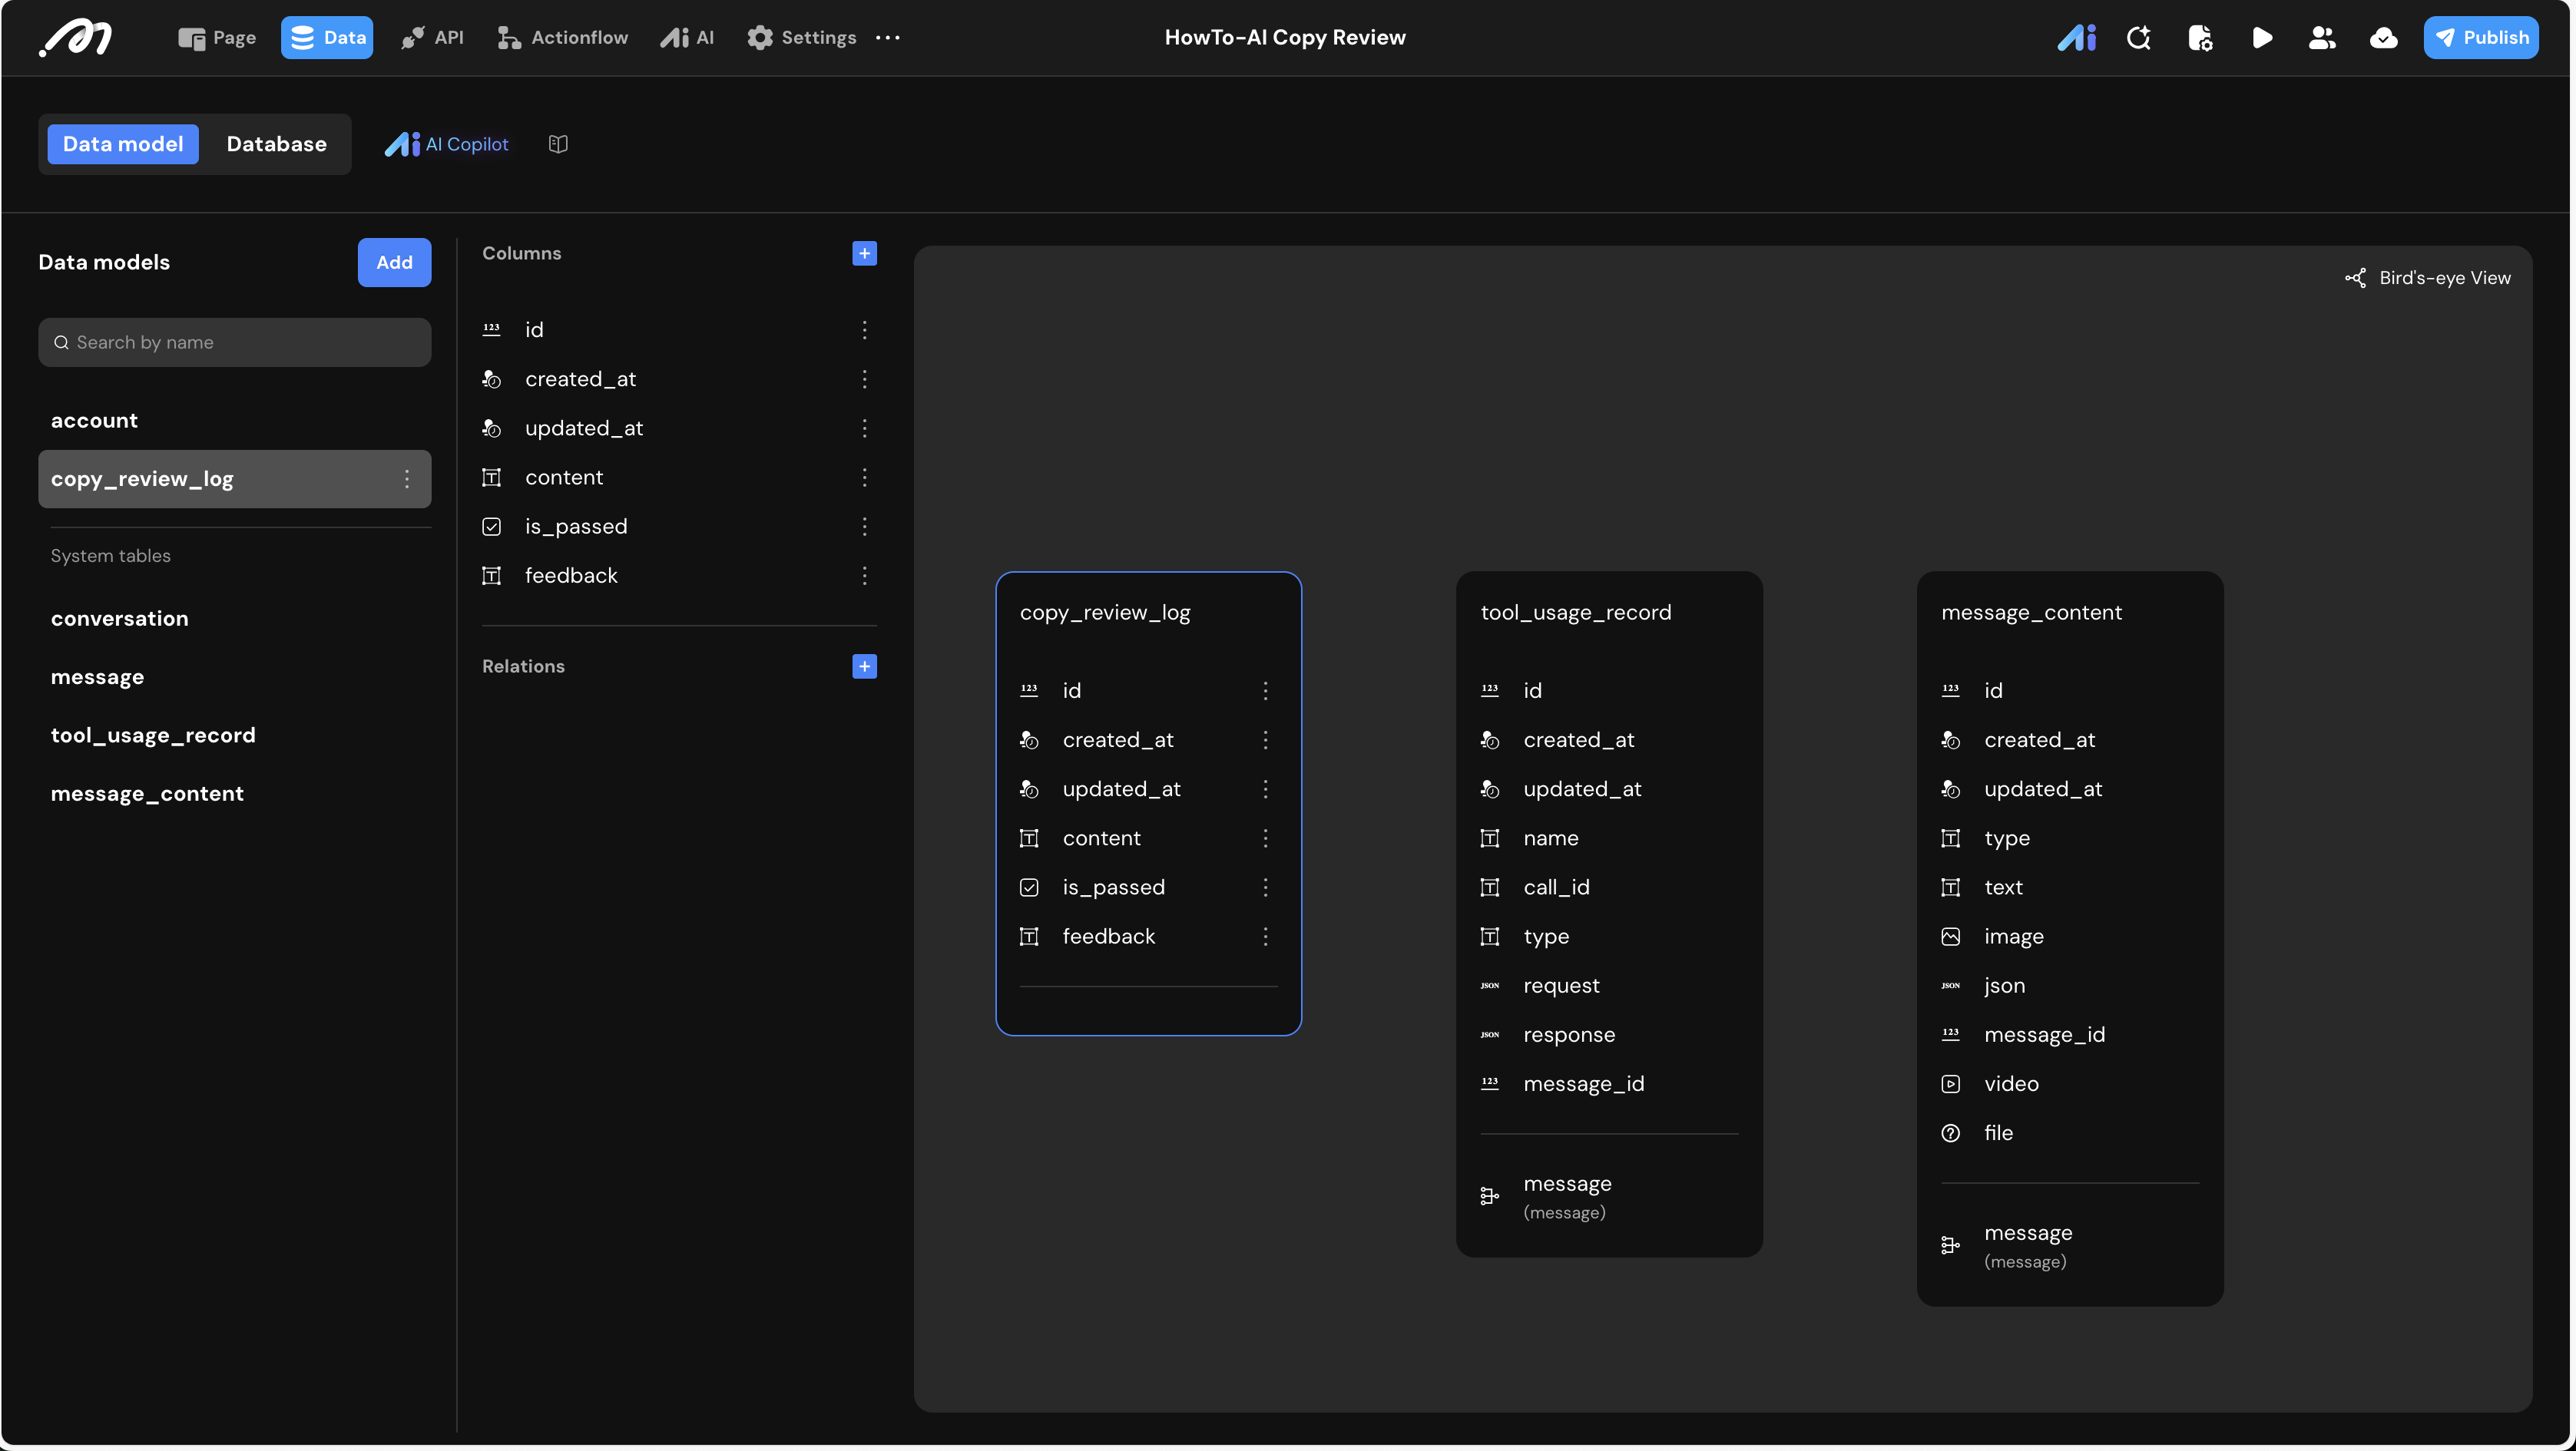This screenshot has width=2576, height=1451.
Task: Click the AI assistant icon in top bar
Action: point(2076,38)
